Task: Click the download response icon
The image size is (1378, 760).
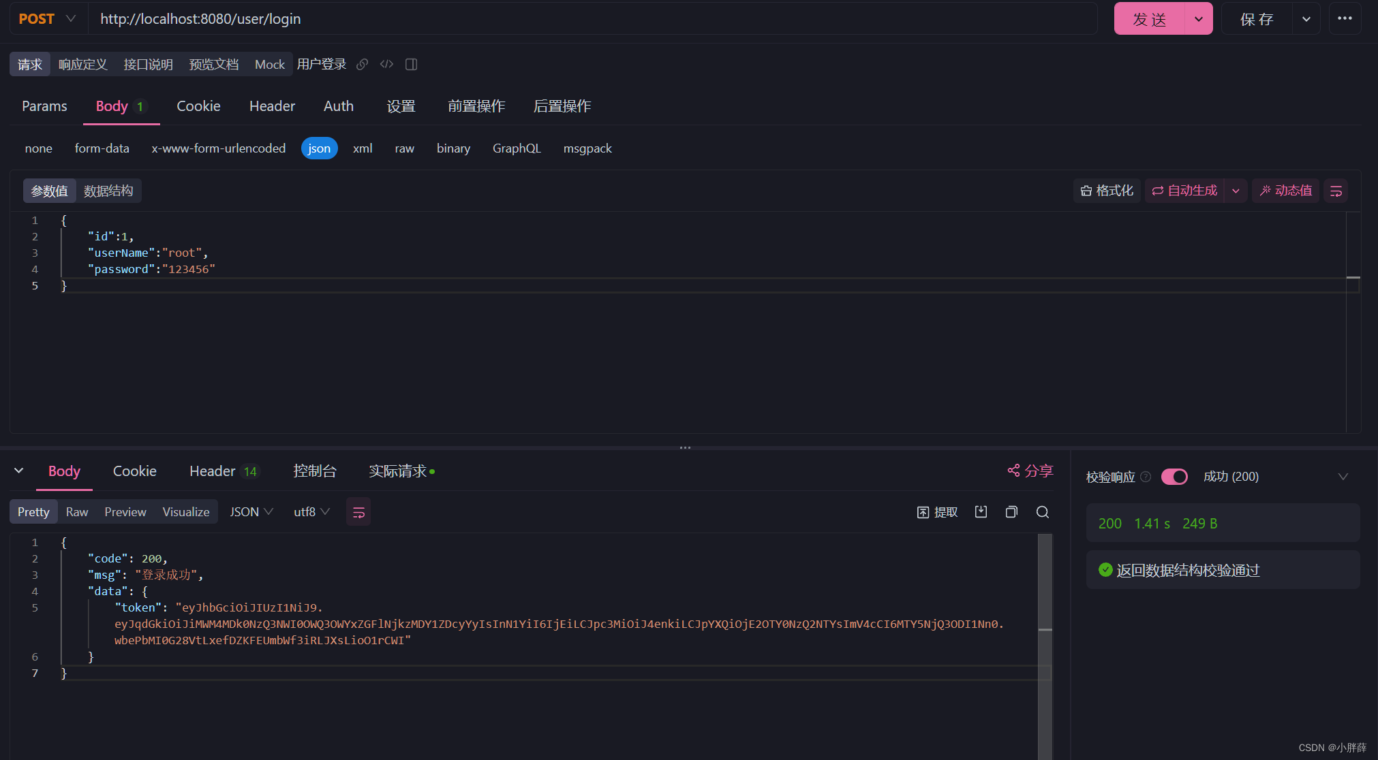Action: coord(981,511)
